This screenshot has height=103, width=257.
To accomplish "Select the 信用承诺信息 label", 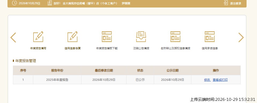I will [x=210, y=48].
